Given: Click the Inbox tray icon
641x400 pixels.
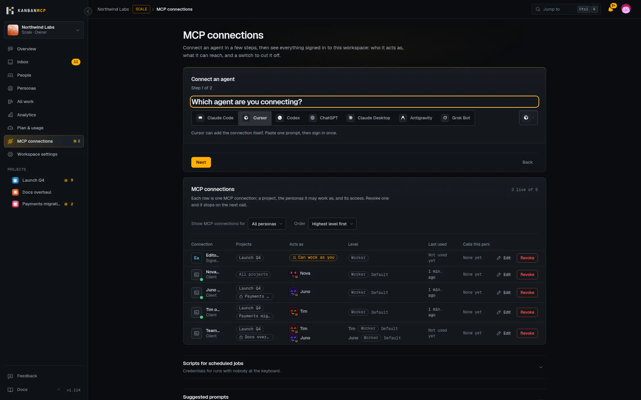Looking at the screenshot, I should click(10, 62).
